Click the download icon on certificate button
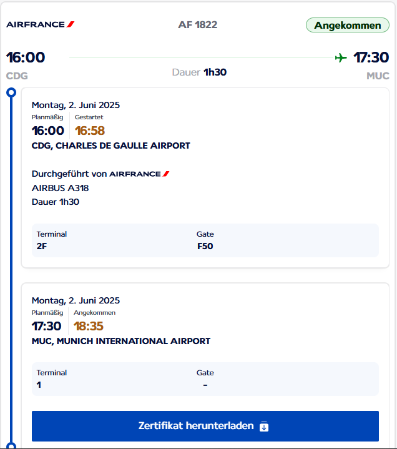The width and height of the screenshot is (397, 449). click(264, 427)
